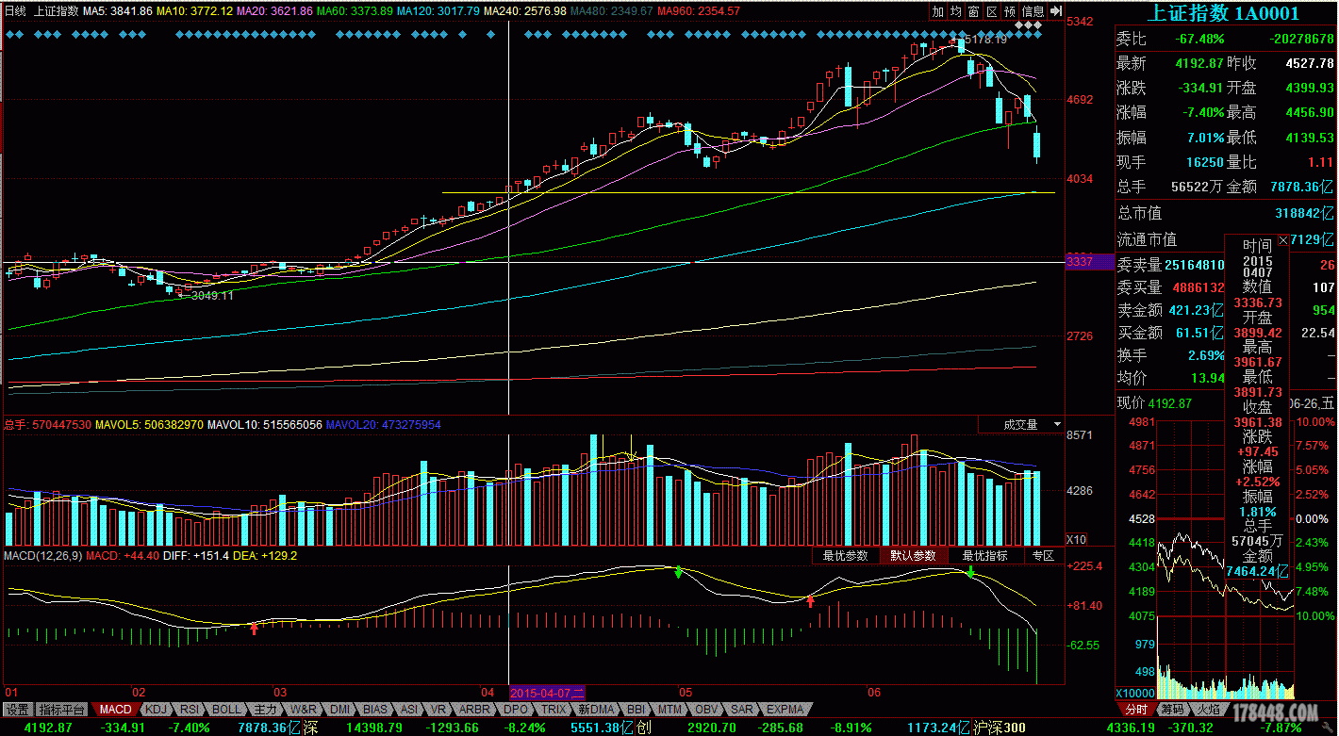Click the 窗 window button
Viewport: 1339px width, 736px height.
pyautogui.click(x=974, y=11)
